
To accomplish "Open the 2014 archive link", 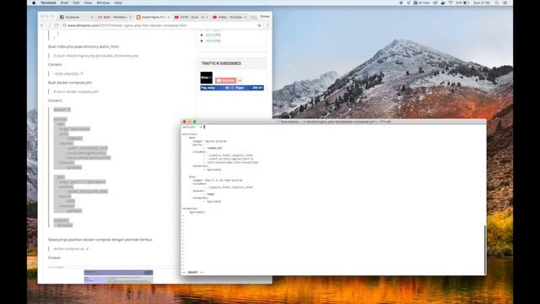I will point(209,41).
